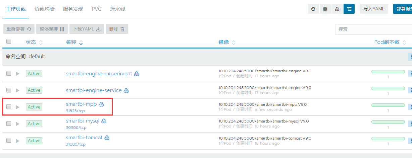This screenshot has height=158, width=412.
Task: Open the smartbi-tomcat workload link
Action: [x=84, y=138]
